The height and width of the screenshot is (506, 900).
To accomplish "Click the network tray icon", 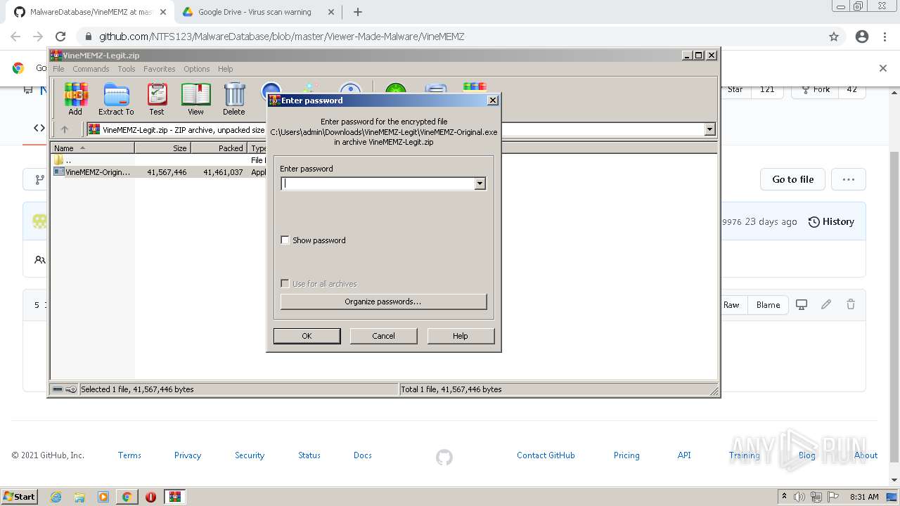I will point(816,497).
